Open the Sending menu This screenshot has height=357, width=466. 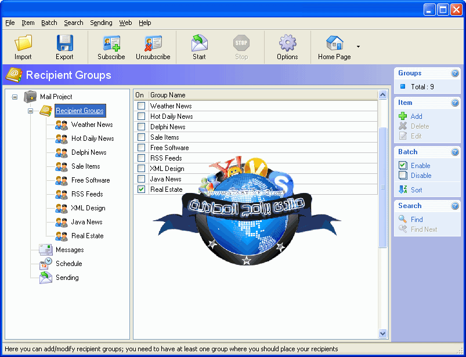101,23
